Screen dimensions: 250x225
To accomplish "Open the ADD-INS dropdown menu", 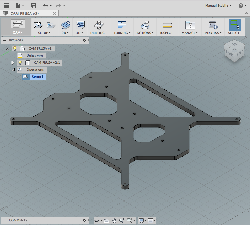I will (213, 33).
